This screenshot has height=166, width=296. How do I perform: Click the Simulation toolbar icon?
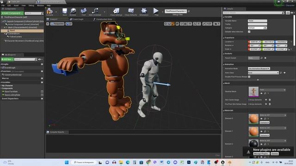144,11
